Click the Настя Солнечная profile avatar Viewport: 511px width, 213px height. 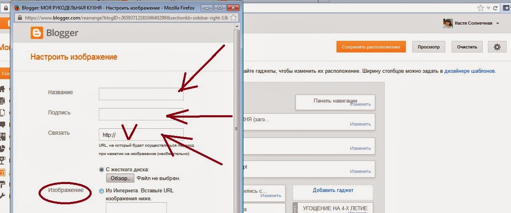pos(448,23)
